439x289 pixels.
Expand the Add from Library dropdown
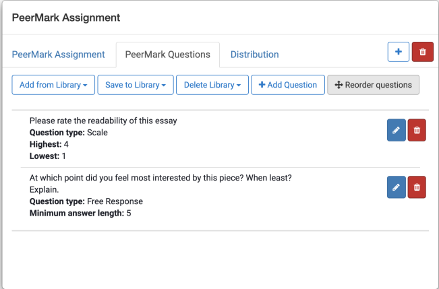click(x=53, y=85)
